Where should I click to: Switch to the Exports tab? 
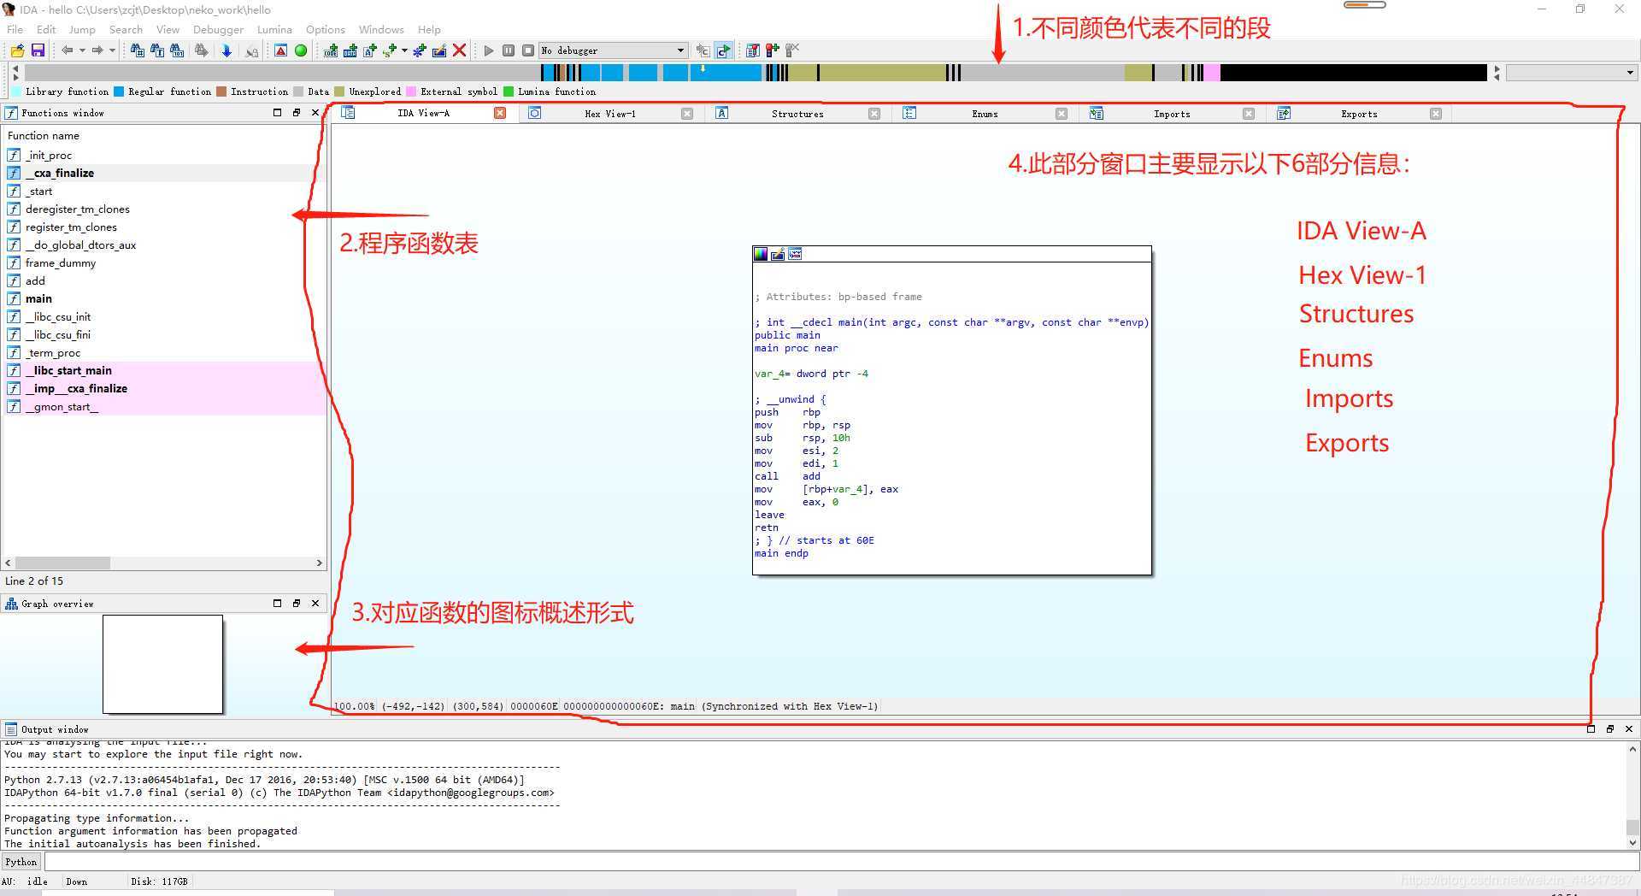pos(1359,114)
